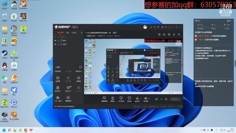Switch to the second scene tab

point(68,33)
